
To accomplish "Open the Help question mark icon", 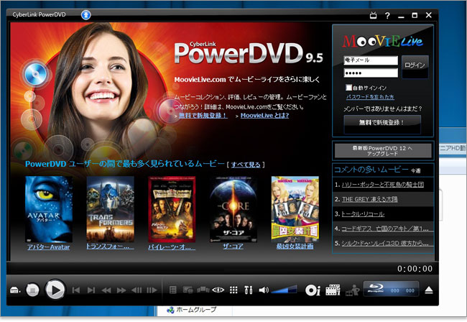I will (x=387, y=14).
